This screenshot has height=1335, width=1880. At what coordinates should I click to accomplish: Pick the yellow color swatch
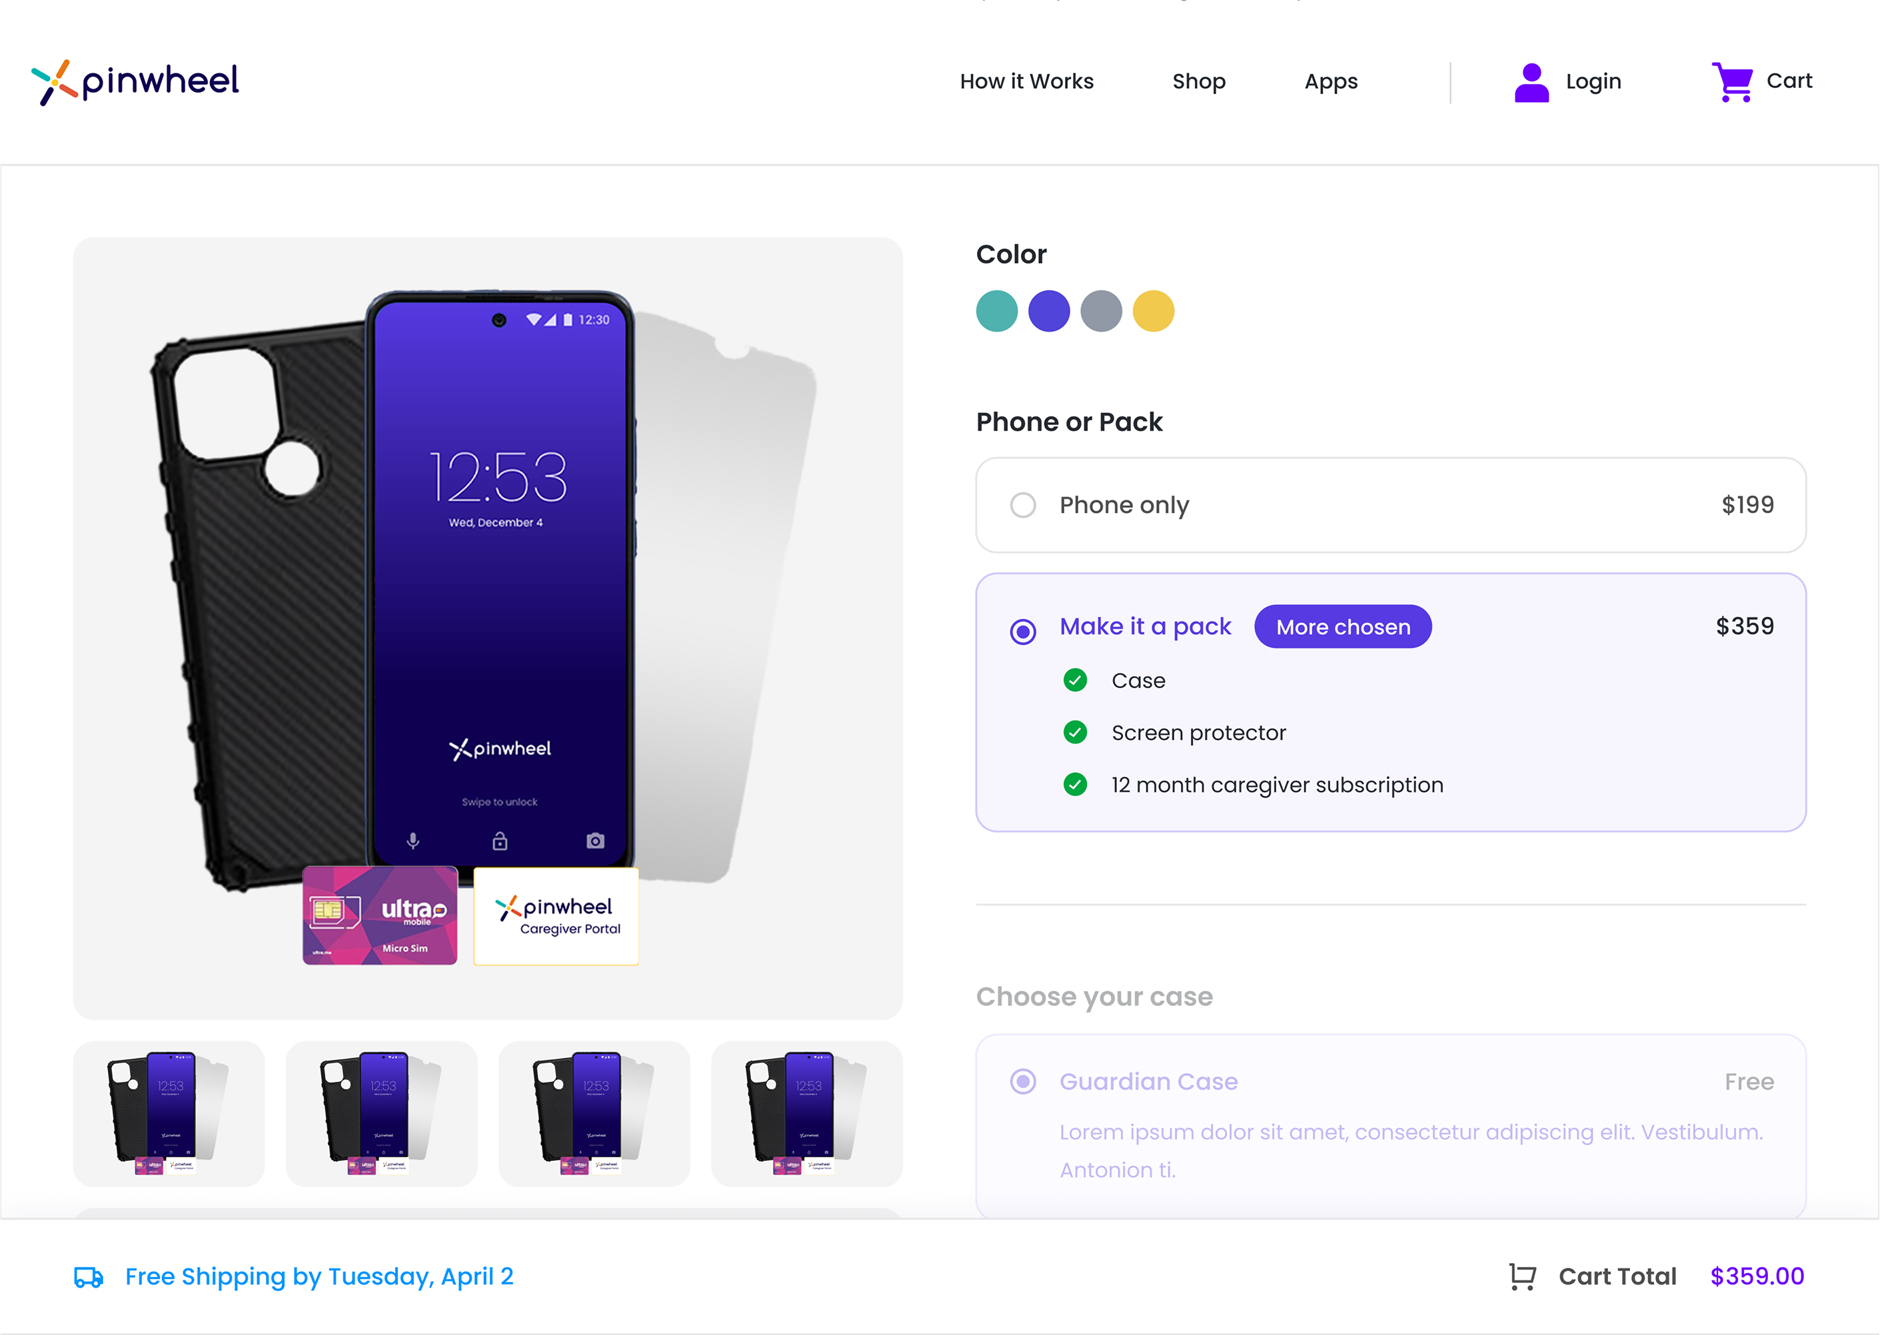click(1153, 312)
